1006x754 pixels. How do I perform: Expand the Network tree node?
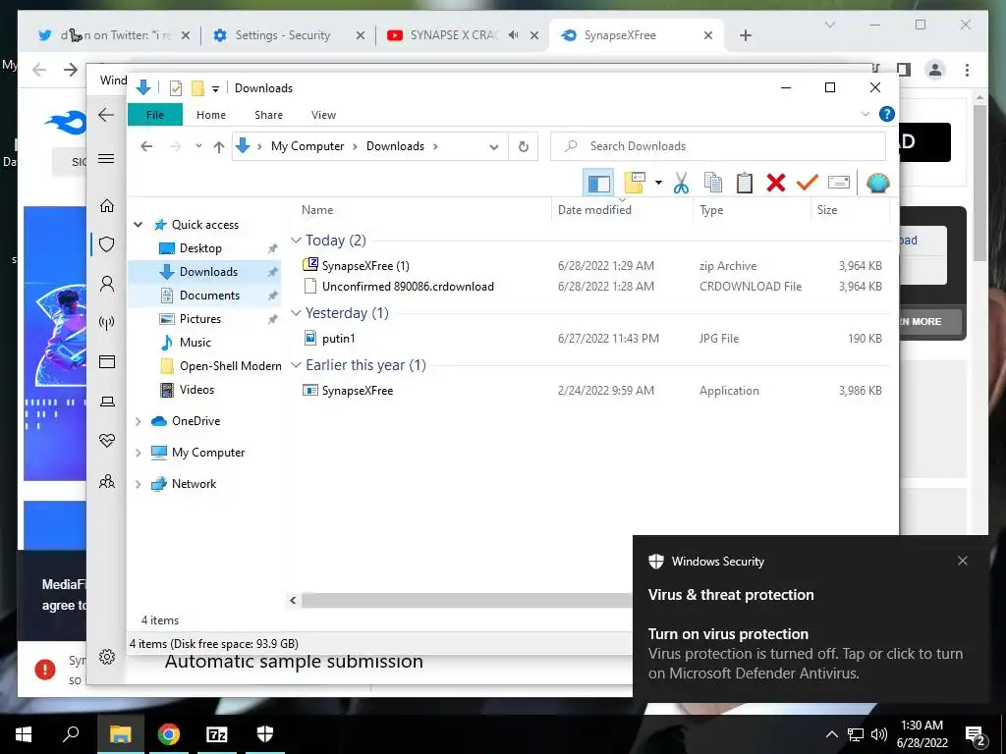pyautogui.click(x=138, y=484)
